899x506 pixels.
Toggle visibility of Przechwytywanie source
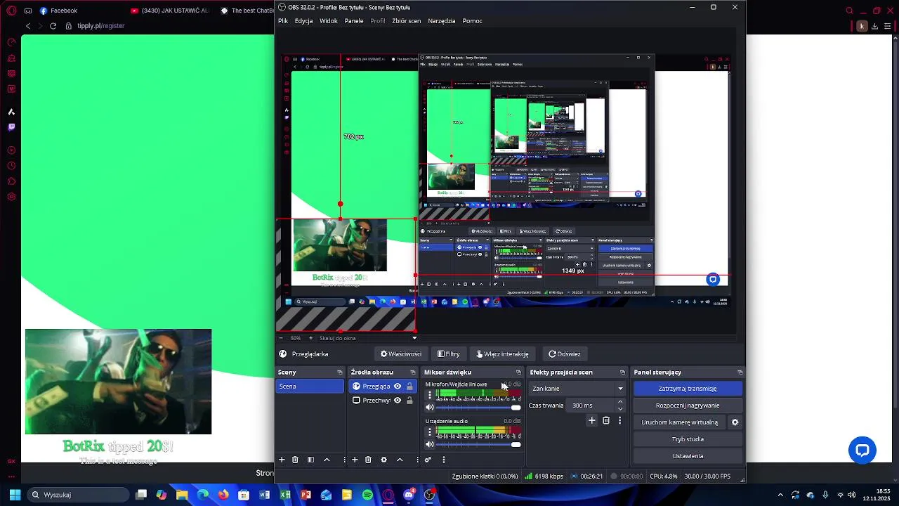click(x=398, y=401)
